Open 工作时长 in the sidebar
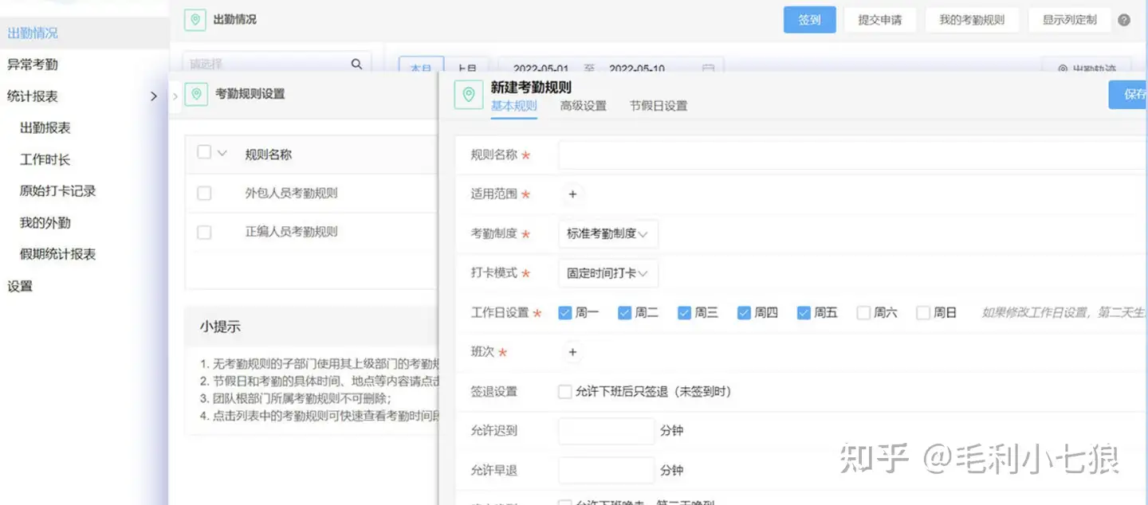 coord(45,160)
